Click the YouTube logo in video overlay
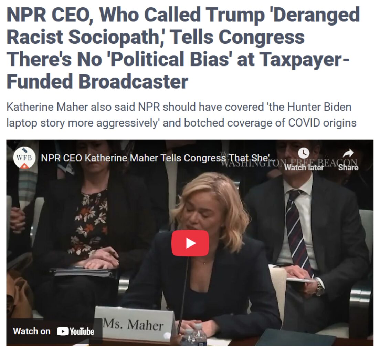The width and height of the screenshot is (380, 353). pyautogui.click(x=76, y=331)
